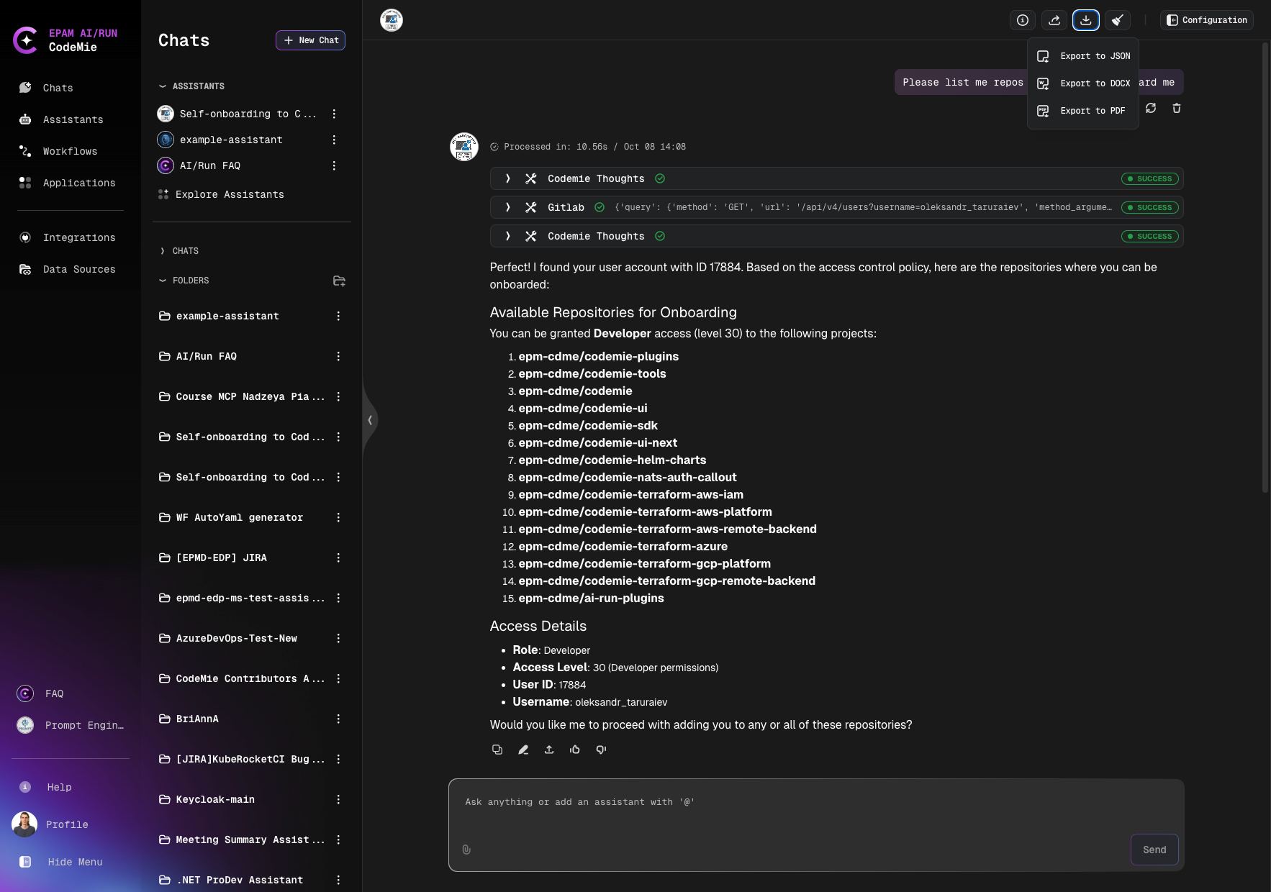Start a New Chat
1271x892 pixels.
coord(310,40)
